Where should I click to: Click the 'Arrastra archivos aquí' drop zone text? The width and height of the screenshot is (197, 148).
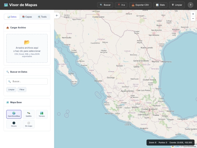pyautogui.click(x=27, y=48)
